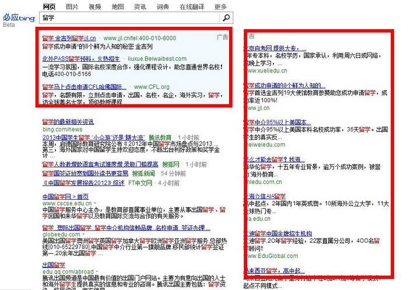The height and width of the screenshot is (290, 408).
Task: Open the 视频 tab
Action: [94, 7]
